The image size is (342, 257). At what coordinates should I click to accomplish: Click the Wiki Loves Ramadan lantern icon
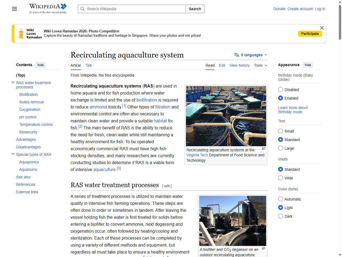(21, 34)
